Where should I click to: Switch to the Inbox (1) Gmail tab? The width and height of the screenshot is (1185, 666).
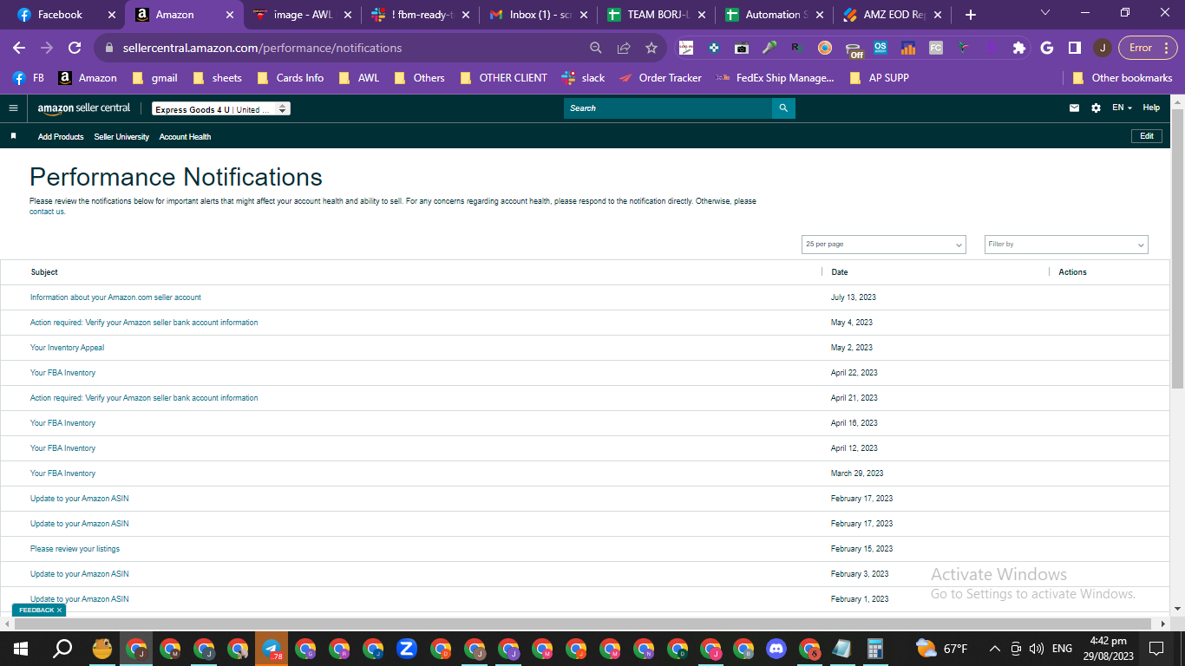538,15
